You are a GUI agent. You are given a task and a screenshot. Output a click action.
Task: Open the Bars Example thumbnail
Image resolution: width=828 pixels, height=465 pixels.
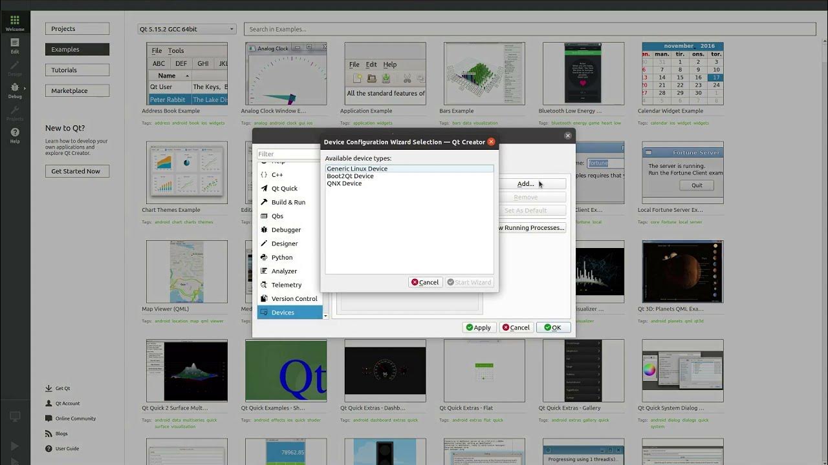pyautogui.click(x=485, y=74)
